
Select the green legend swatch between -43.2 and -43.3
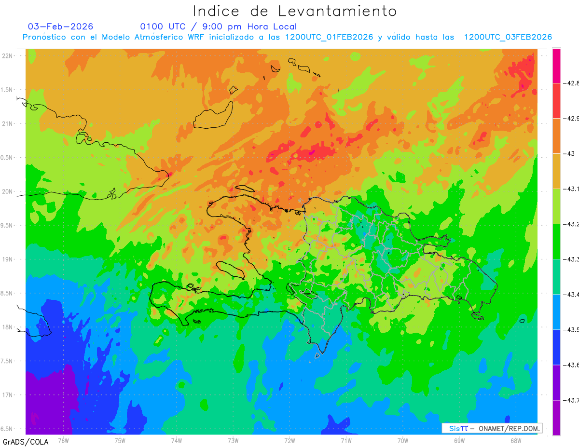[x=556, y=241]
